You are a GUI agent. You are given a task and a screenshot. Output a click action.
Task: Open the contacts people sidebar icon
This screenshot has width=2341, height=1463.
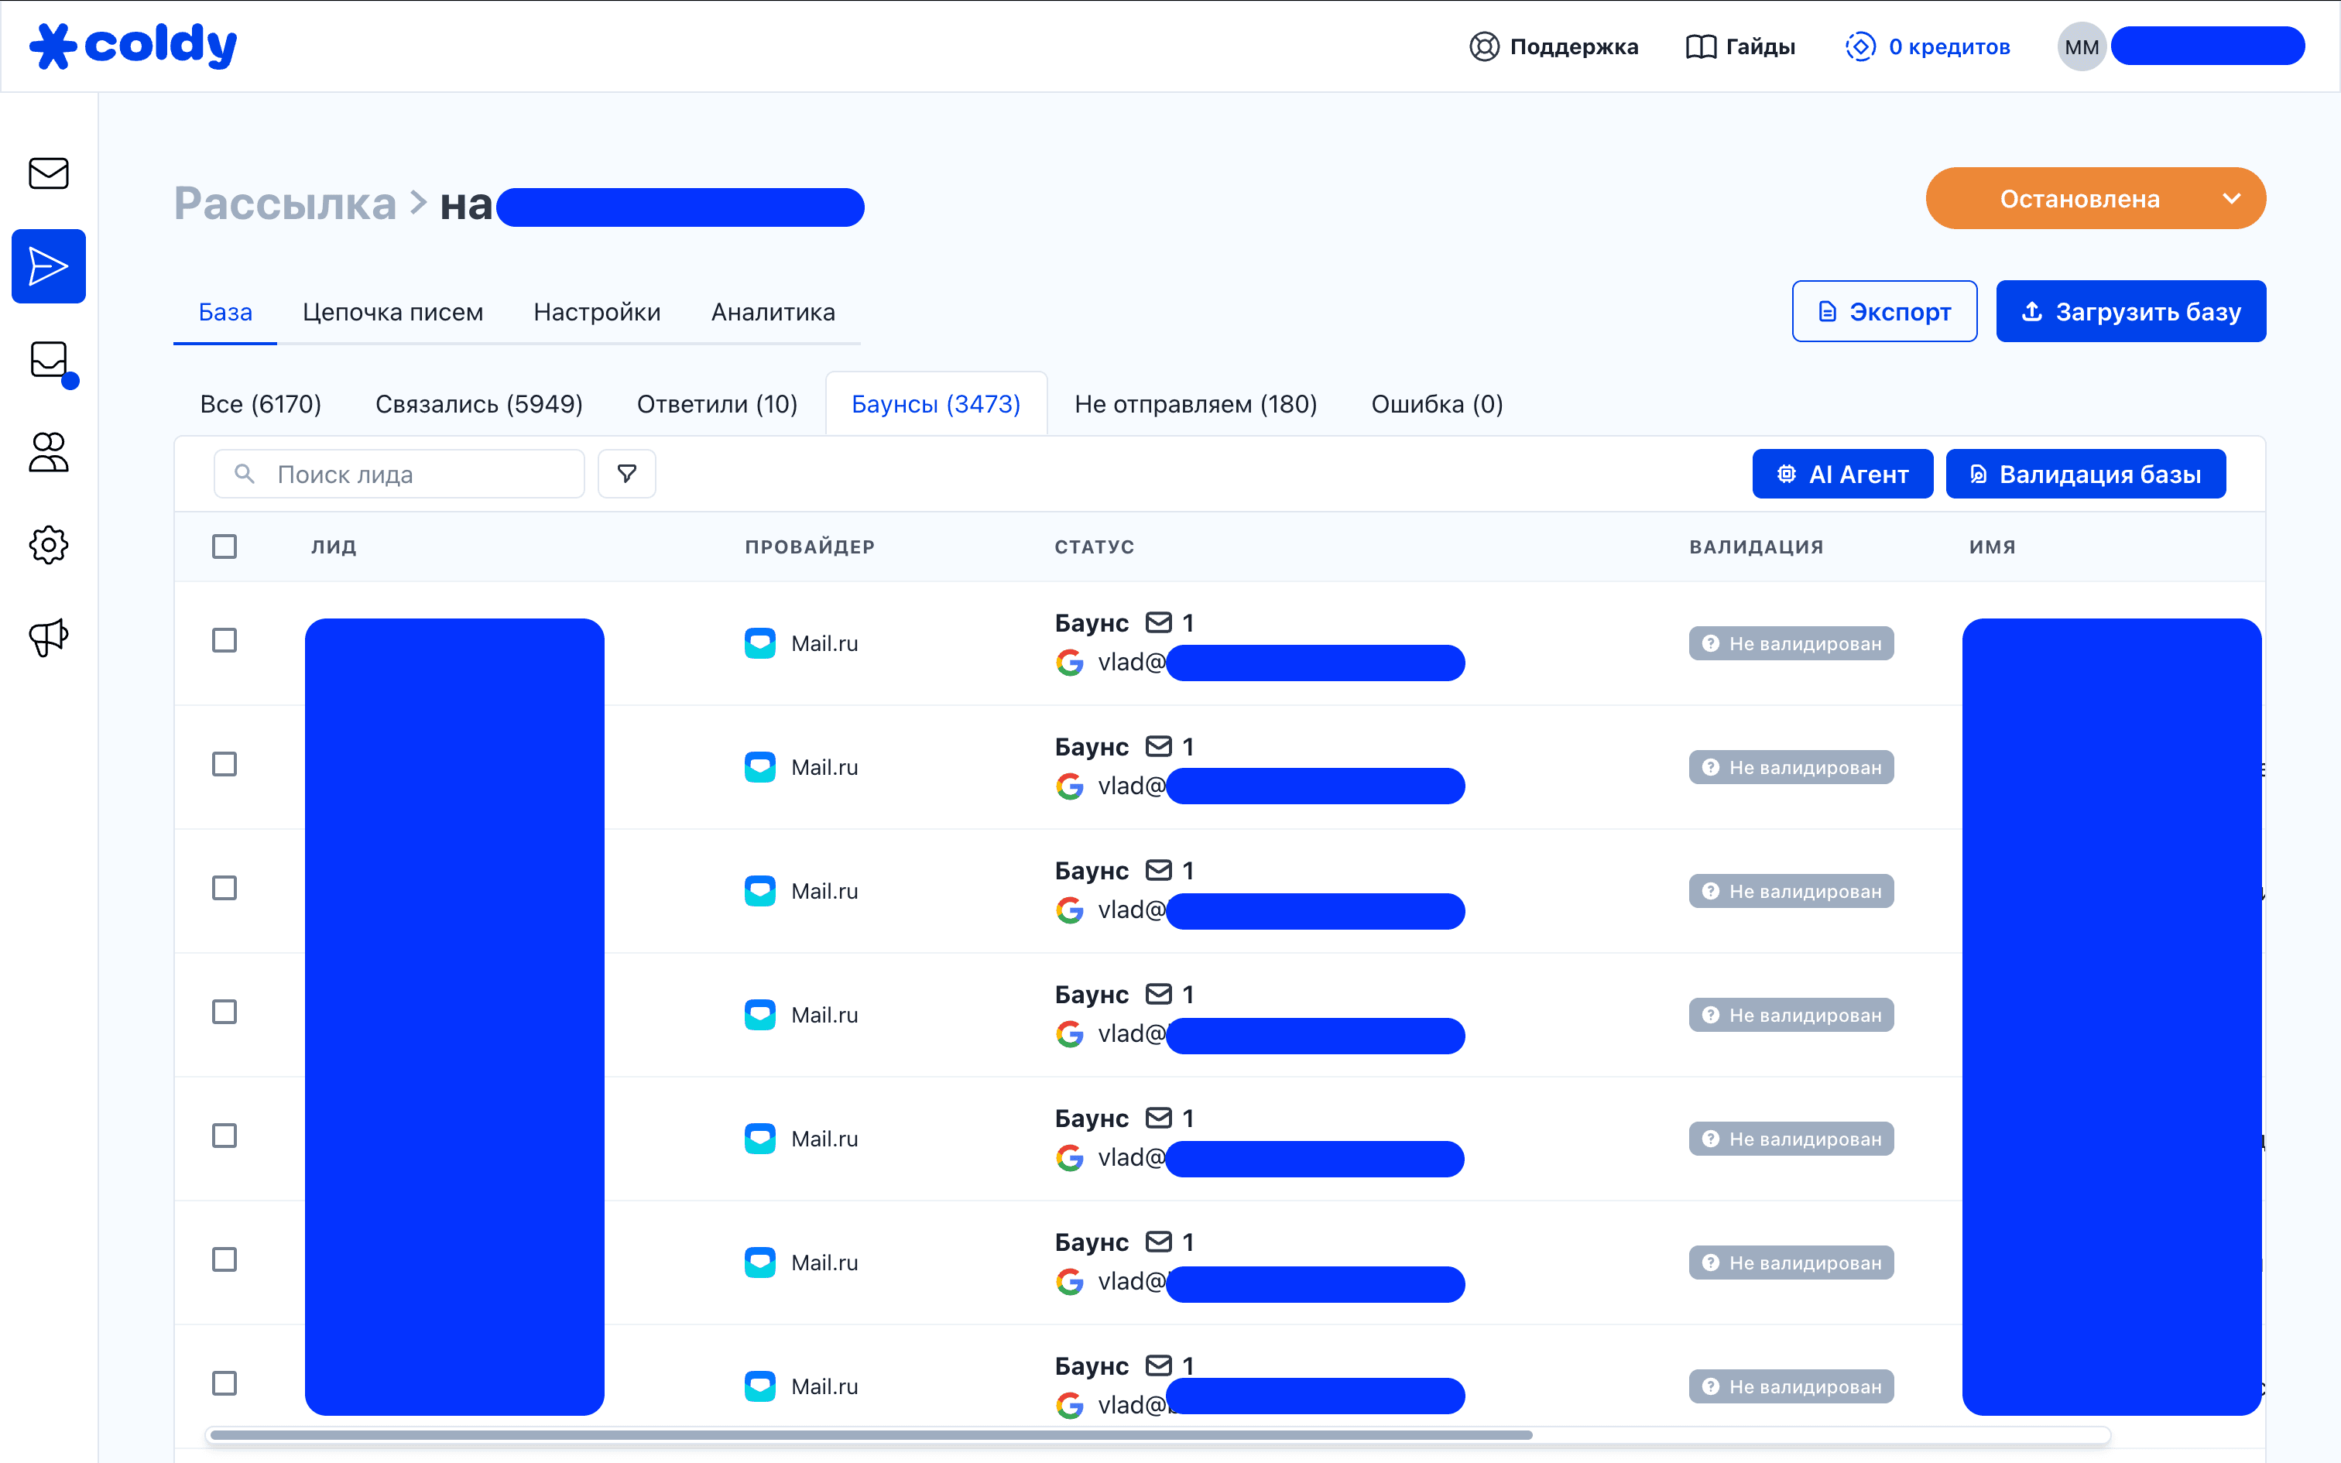click(48, 452)
